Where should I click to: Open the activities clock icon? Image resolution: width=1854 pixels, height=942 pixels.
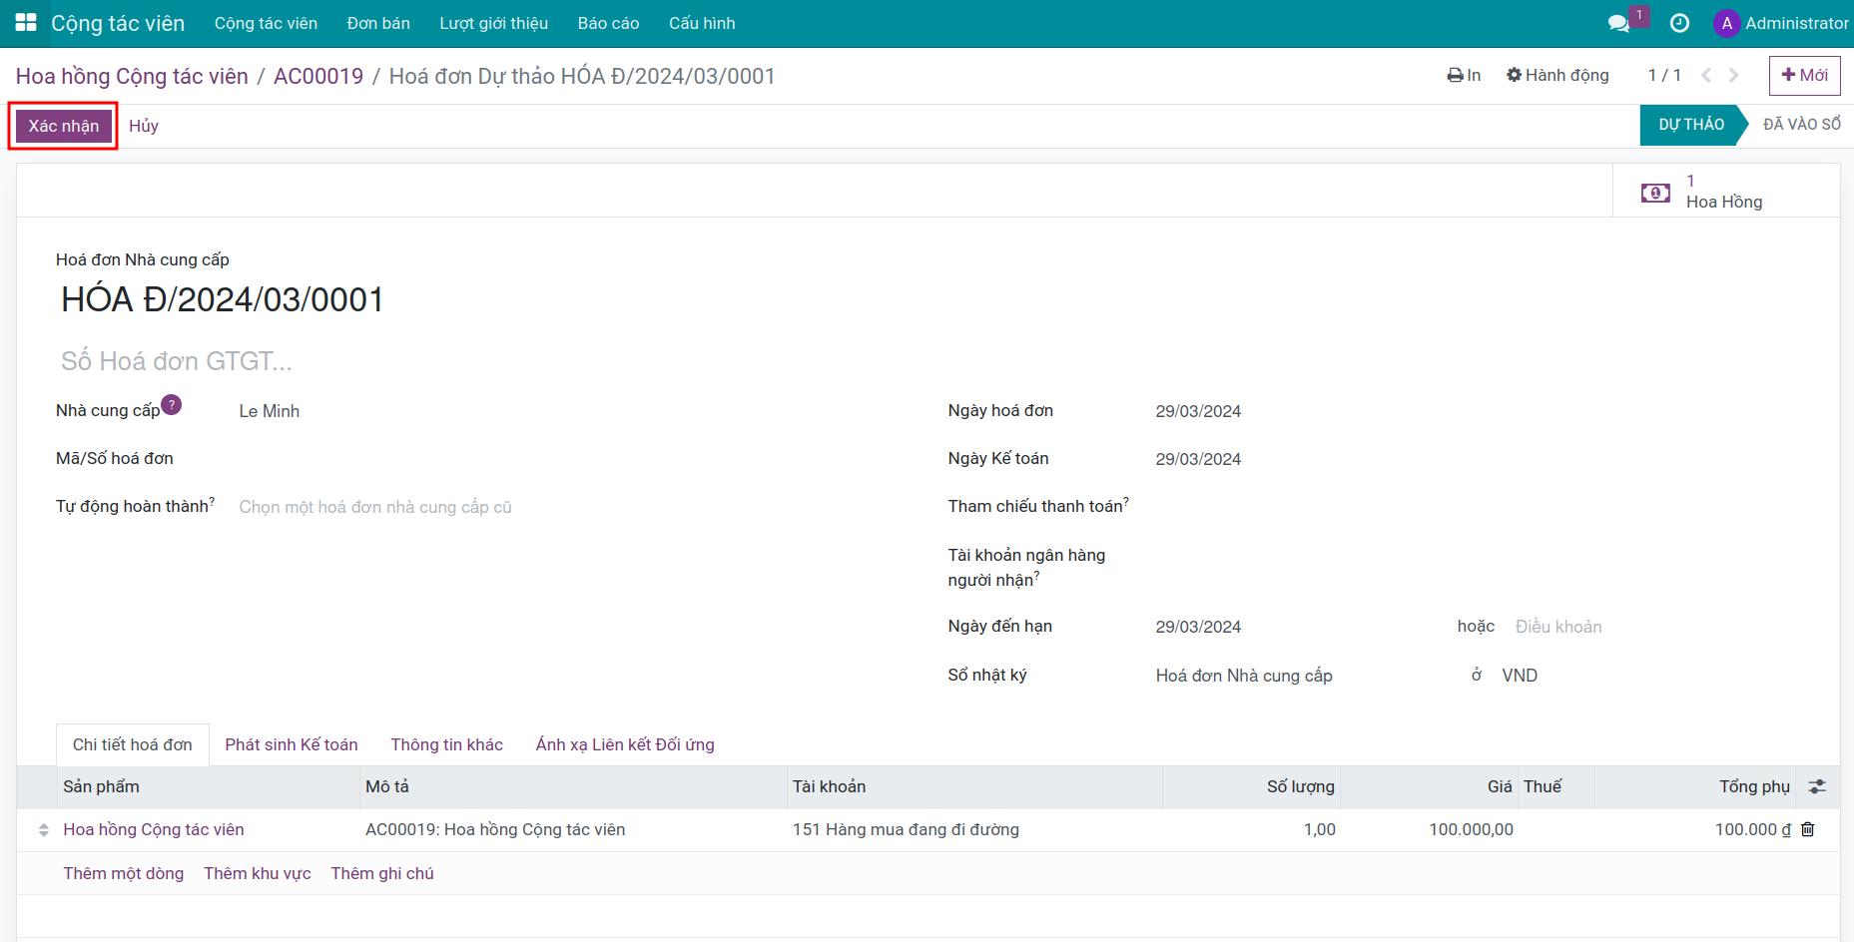tap(1679, 23)
